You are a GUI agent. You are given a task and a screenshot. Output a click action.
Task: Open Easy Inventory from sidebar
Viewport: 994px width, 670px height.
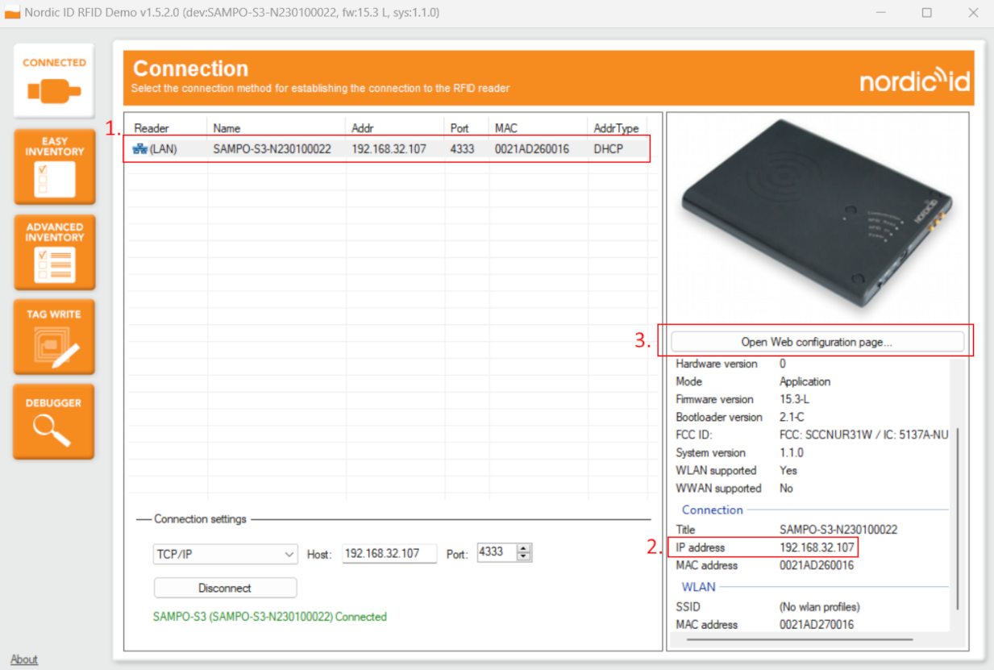tap(54, 167)
